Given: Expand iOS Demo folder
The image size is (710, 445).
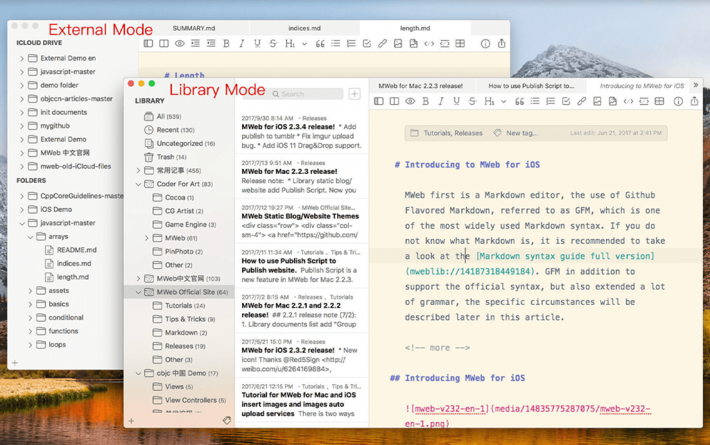Looking at the screenshot, I should coord(21,209).
